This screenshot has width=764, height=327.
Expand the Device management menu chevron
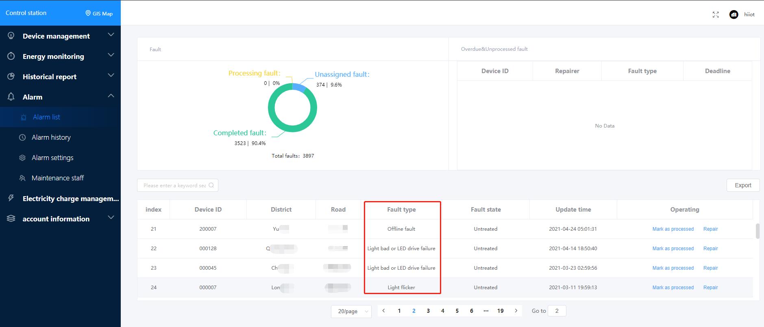(111, 35)
